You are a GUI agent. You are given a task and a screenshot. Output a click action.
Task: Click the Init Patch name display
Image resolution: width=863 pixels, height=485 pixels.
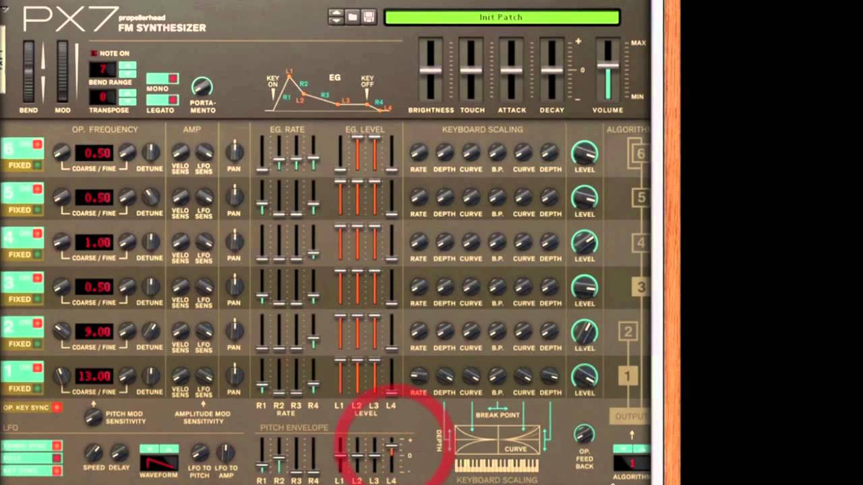(x=501, y=18)
